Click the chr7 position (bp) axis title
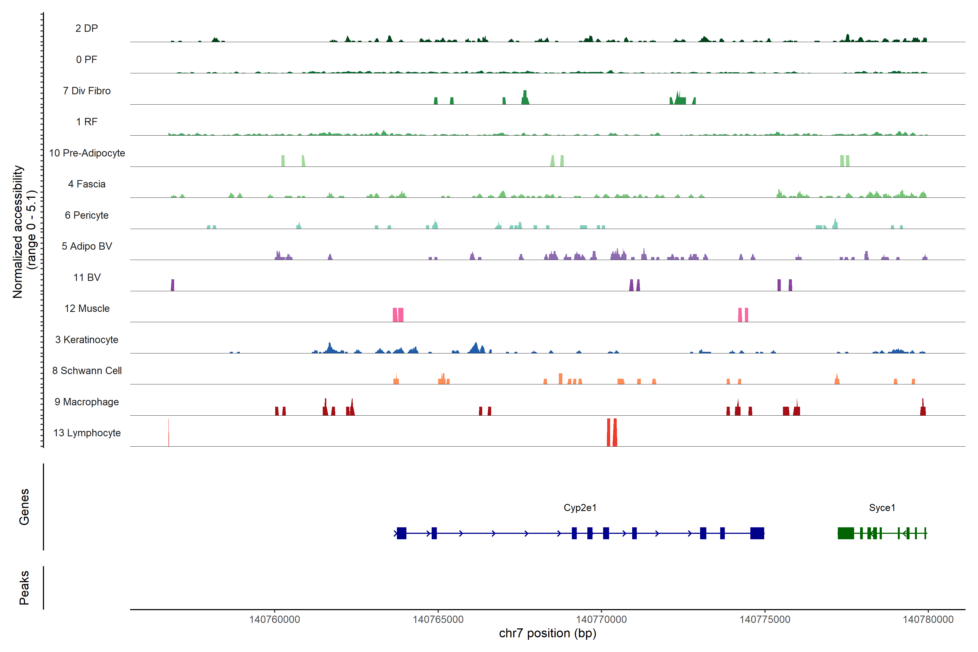Image resolution: width=978 pixels, height=652 pixels. pos(547,633)
